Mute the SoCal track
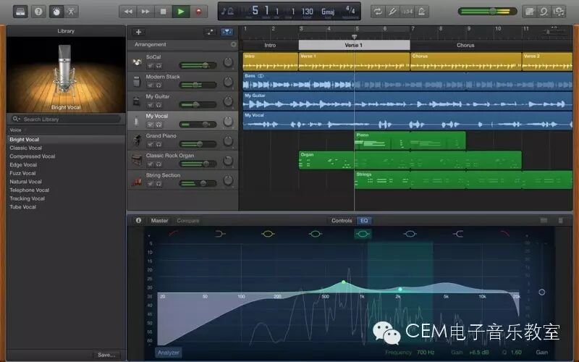 151,65
